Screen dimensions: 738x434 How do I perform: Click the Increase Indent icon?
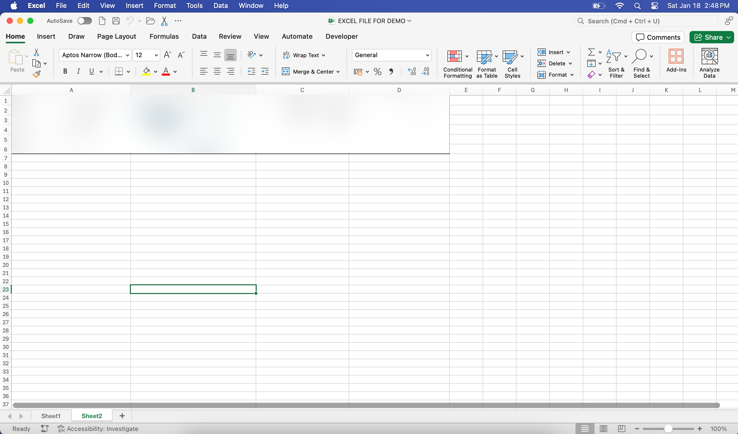(x=265, y=72)
